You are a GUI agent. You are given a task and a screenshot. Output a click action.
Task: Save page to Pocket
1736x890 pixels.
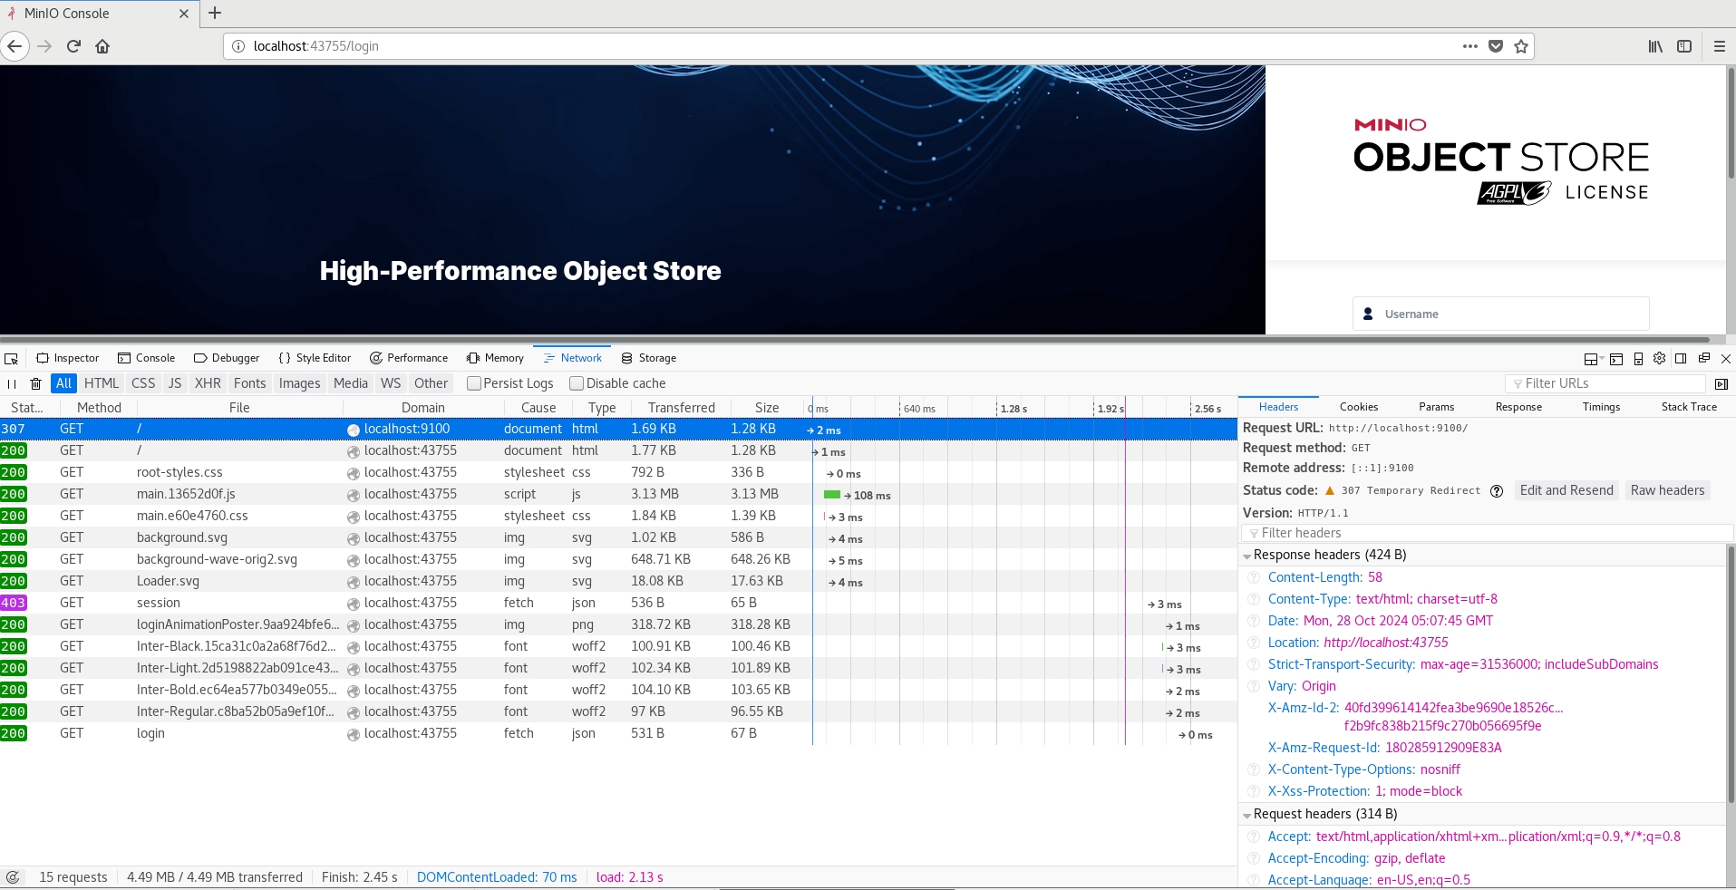point(1496,46)
